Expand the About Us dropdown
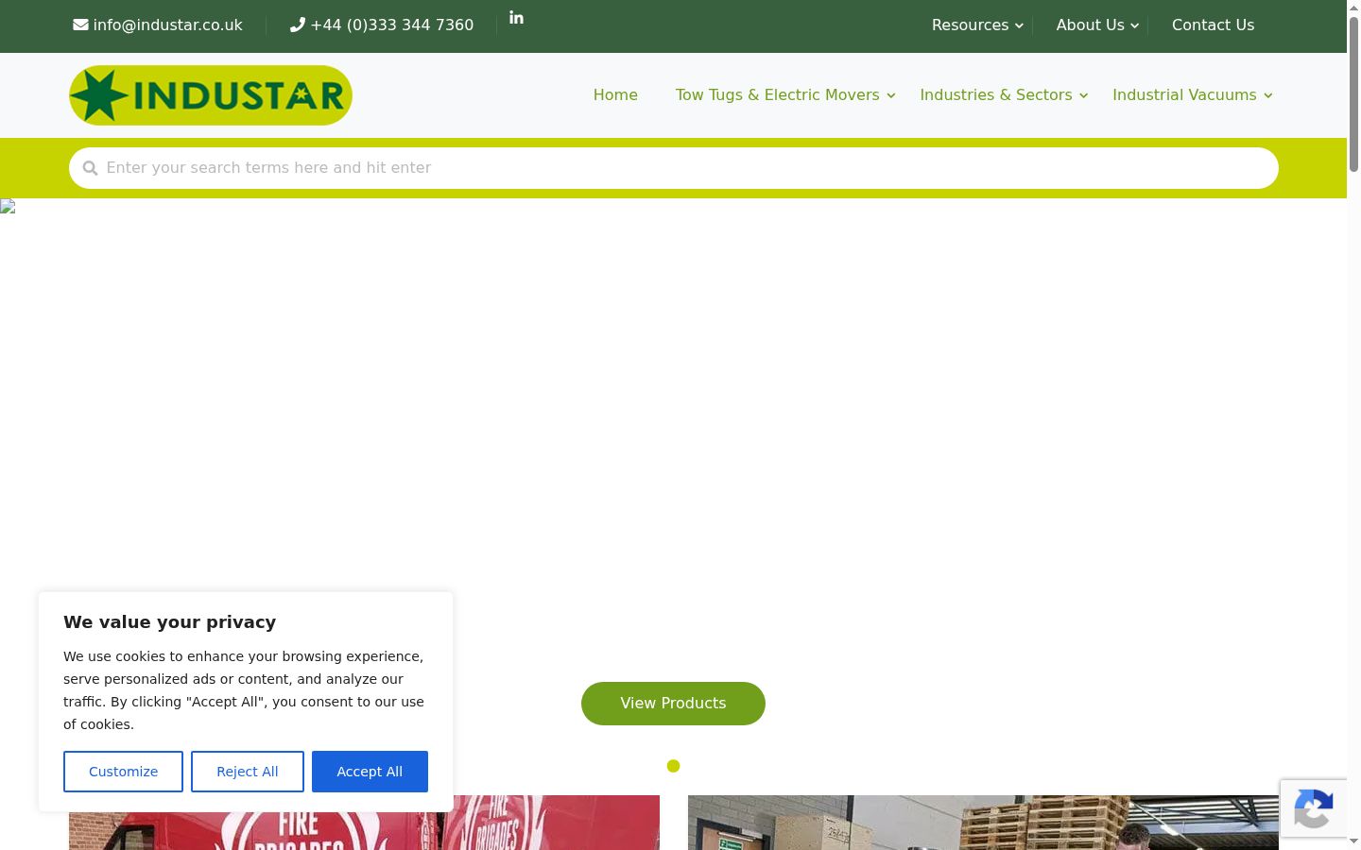Viewport: 1361px width, 850px height. [x=1096, y=25]
